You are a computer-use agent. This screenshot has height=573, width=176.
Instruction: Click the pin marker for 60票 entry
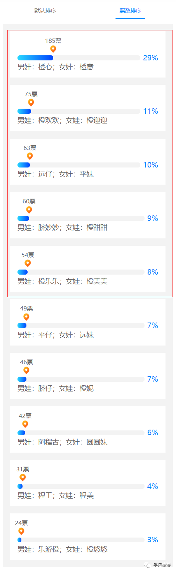pos(29,210)
